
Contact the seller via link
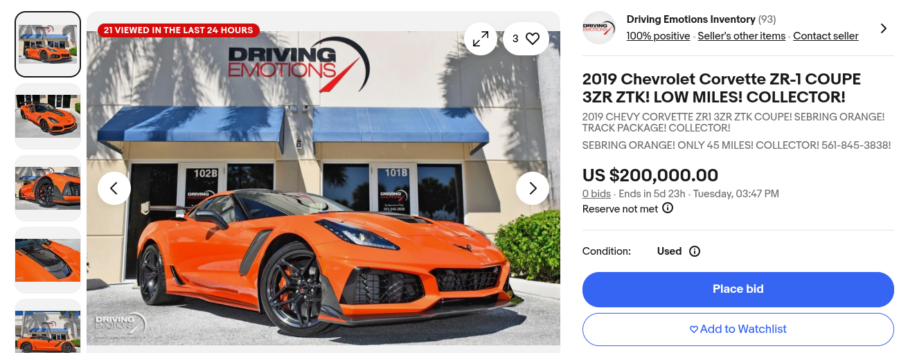pyautogui.click(x=826, y=36)
